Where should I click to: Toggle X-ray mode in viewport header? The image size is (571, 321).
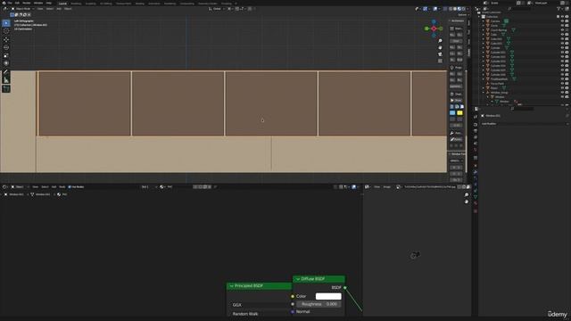445,9
